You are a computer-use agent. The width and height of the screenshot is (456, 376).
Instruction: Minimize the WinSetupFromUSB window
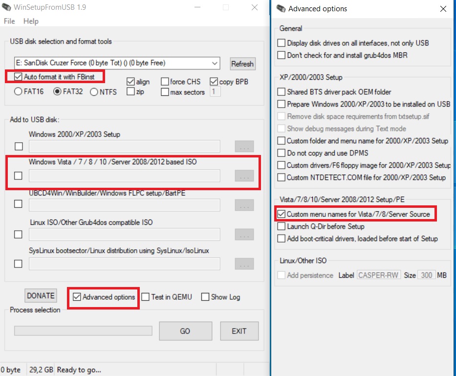pos(197,7)
